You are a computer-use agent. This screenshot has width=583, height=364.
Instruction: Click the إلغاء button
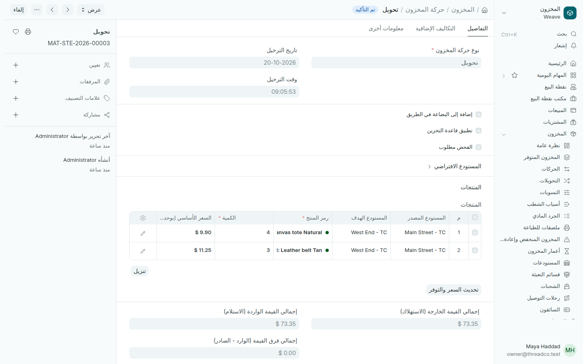19,10
